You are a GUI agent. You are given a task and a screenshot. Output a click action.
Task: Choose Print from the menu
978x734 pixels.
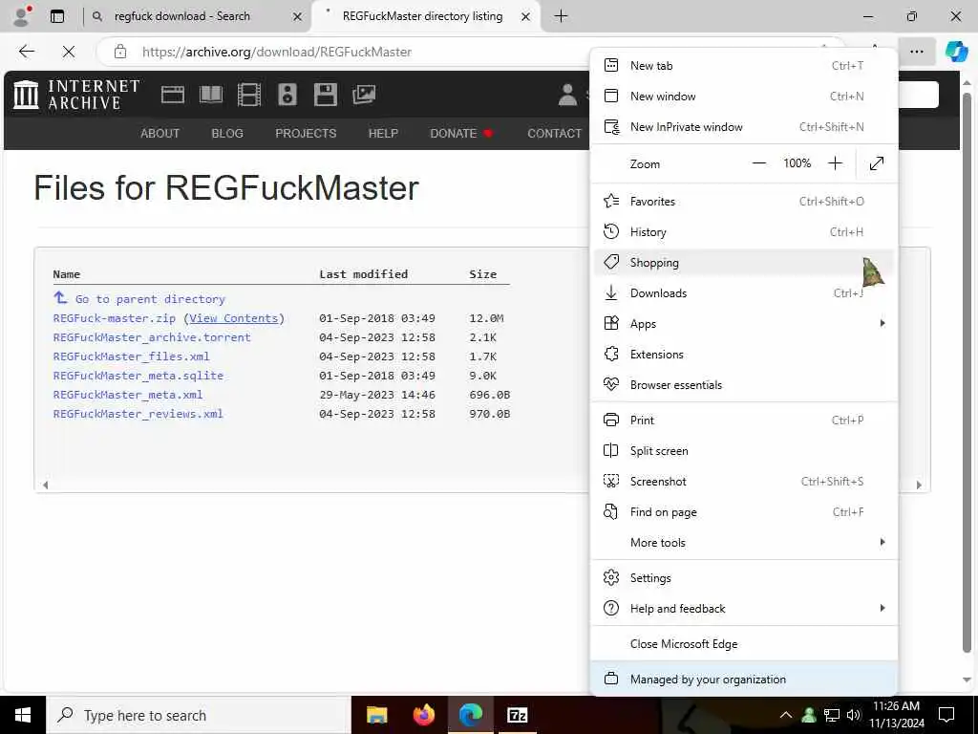click(x=743, y=421)
